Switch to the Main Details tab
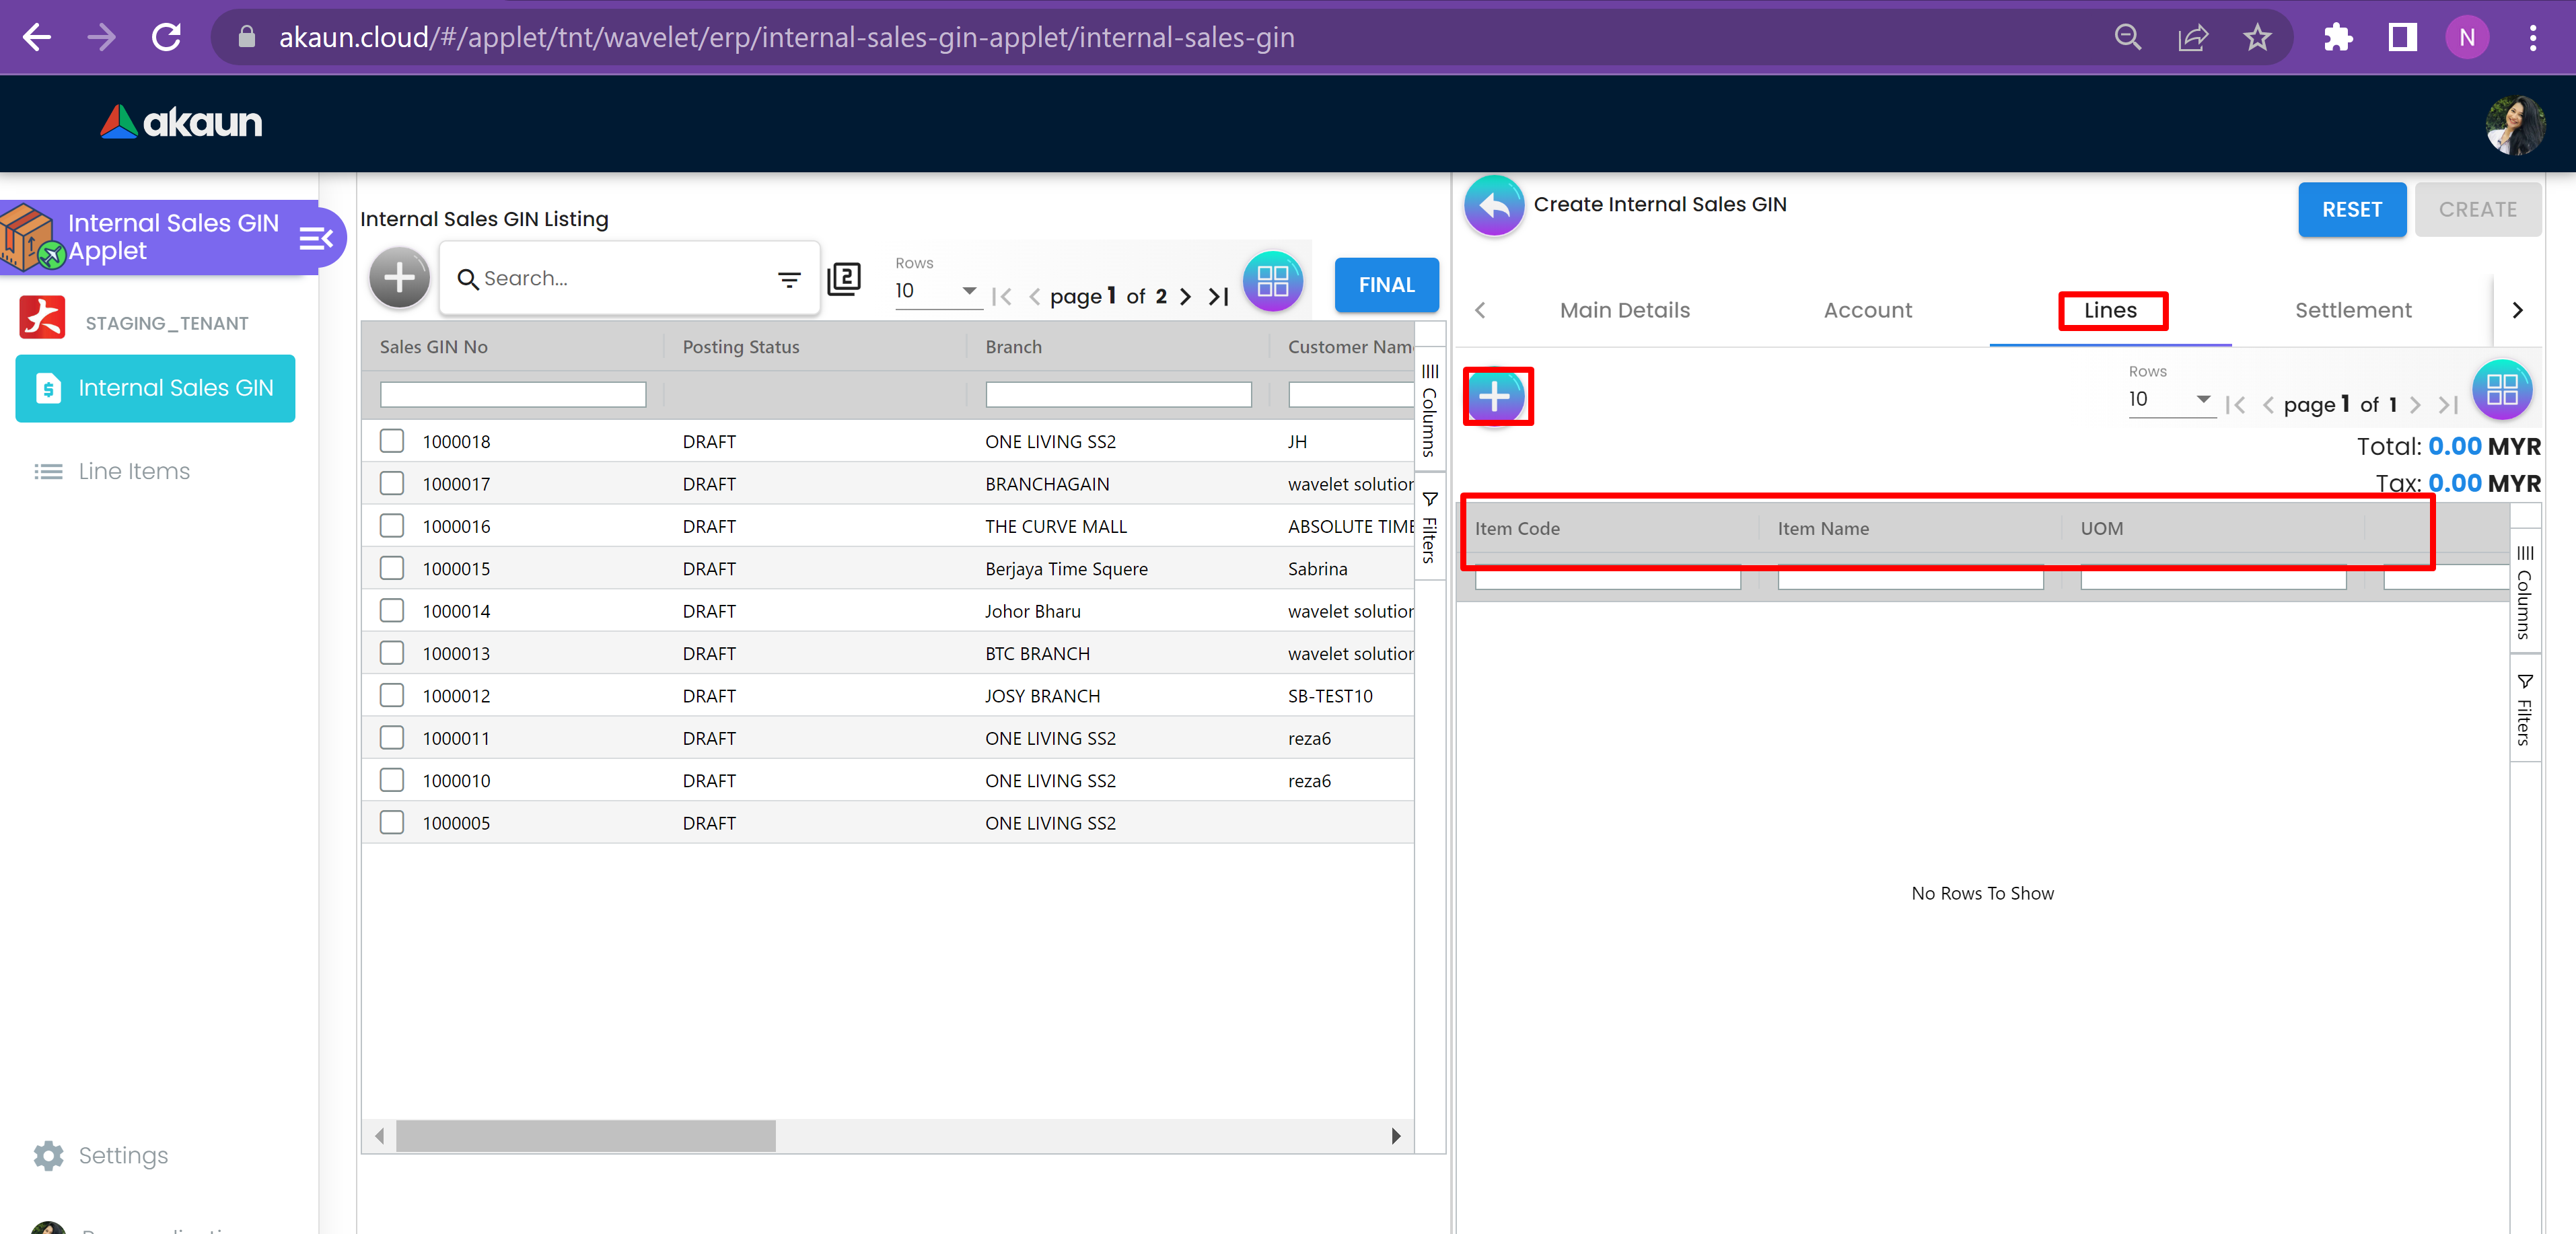 1624,310
